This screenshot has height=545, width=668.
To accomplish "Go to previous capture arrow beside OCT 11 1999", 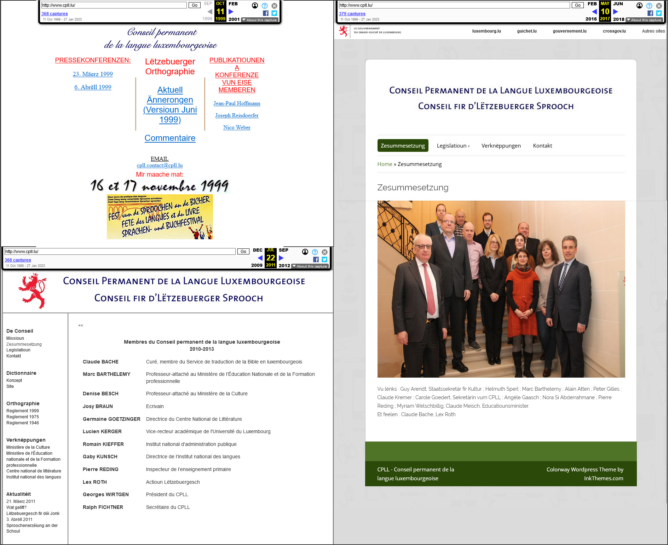I will tap(210, 12).
